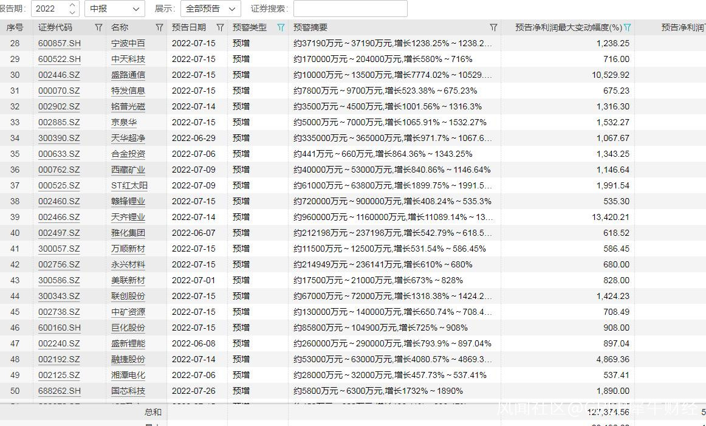Select stock name 雅化集团
Screen dimensions: 706x426
coord(128,233)
